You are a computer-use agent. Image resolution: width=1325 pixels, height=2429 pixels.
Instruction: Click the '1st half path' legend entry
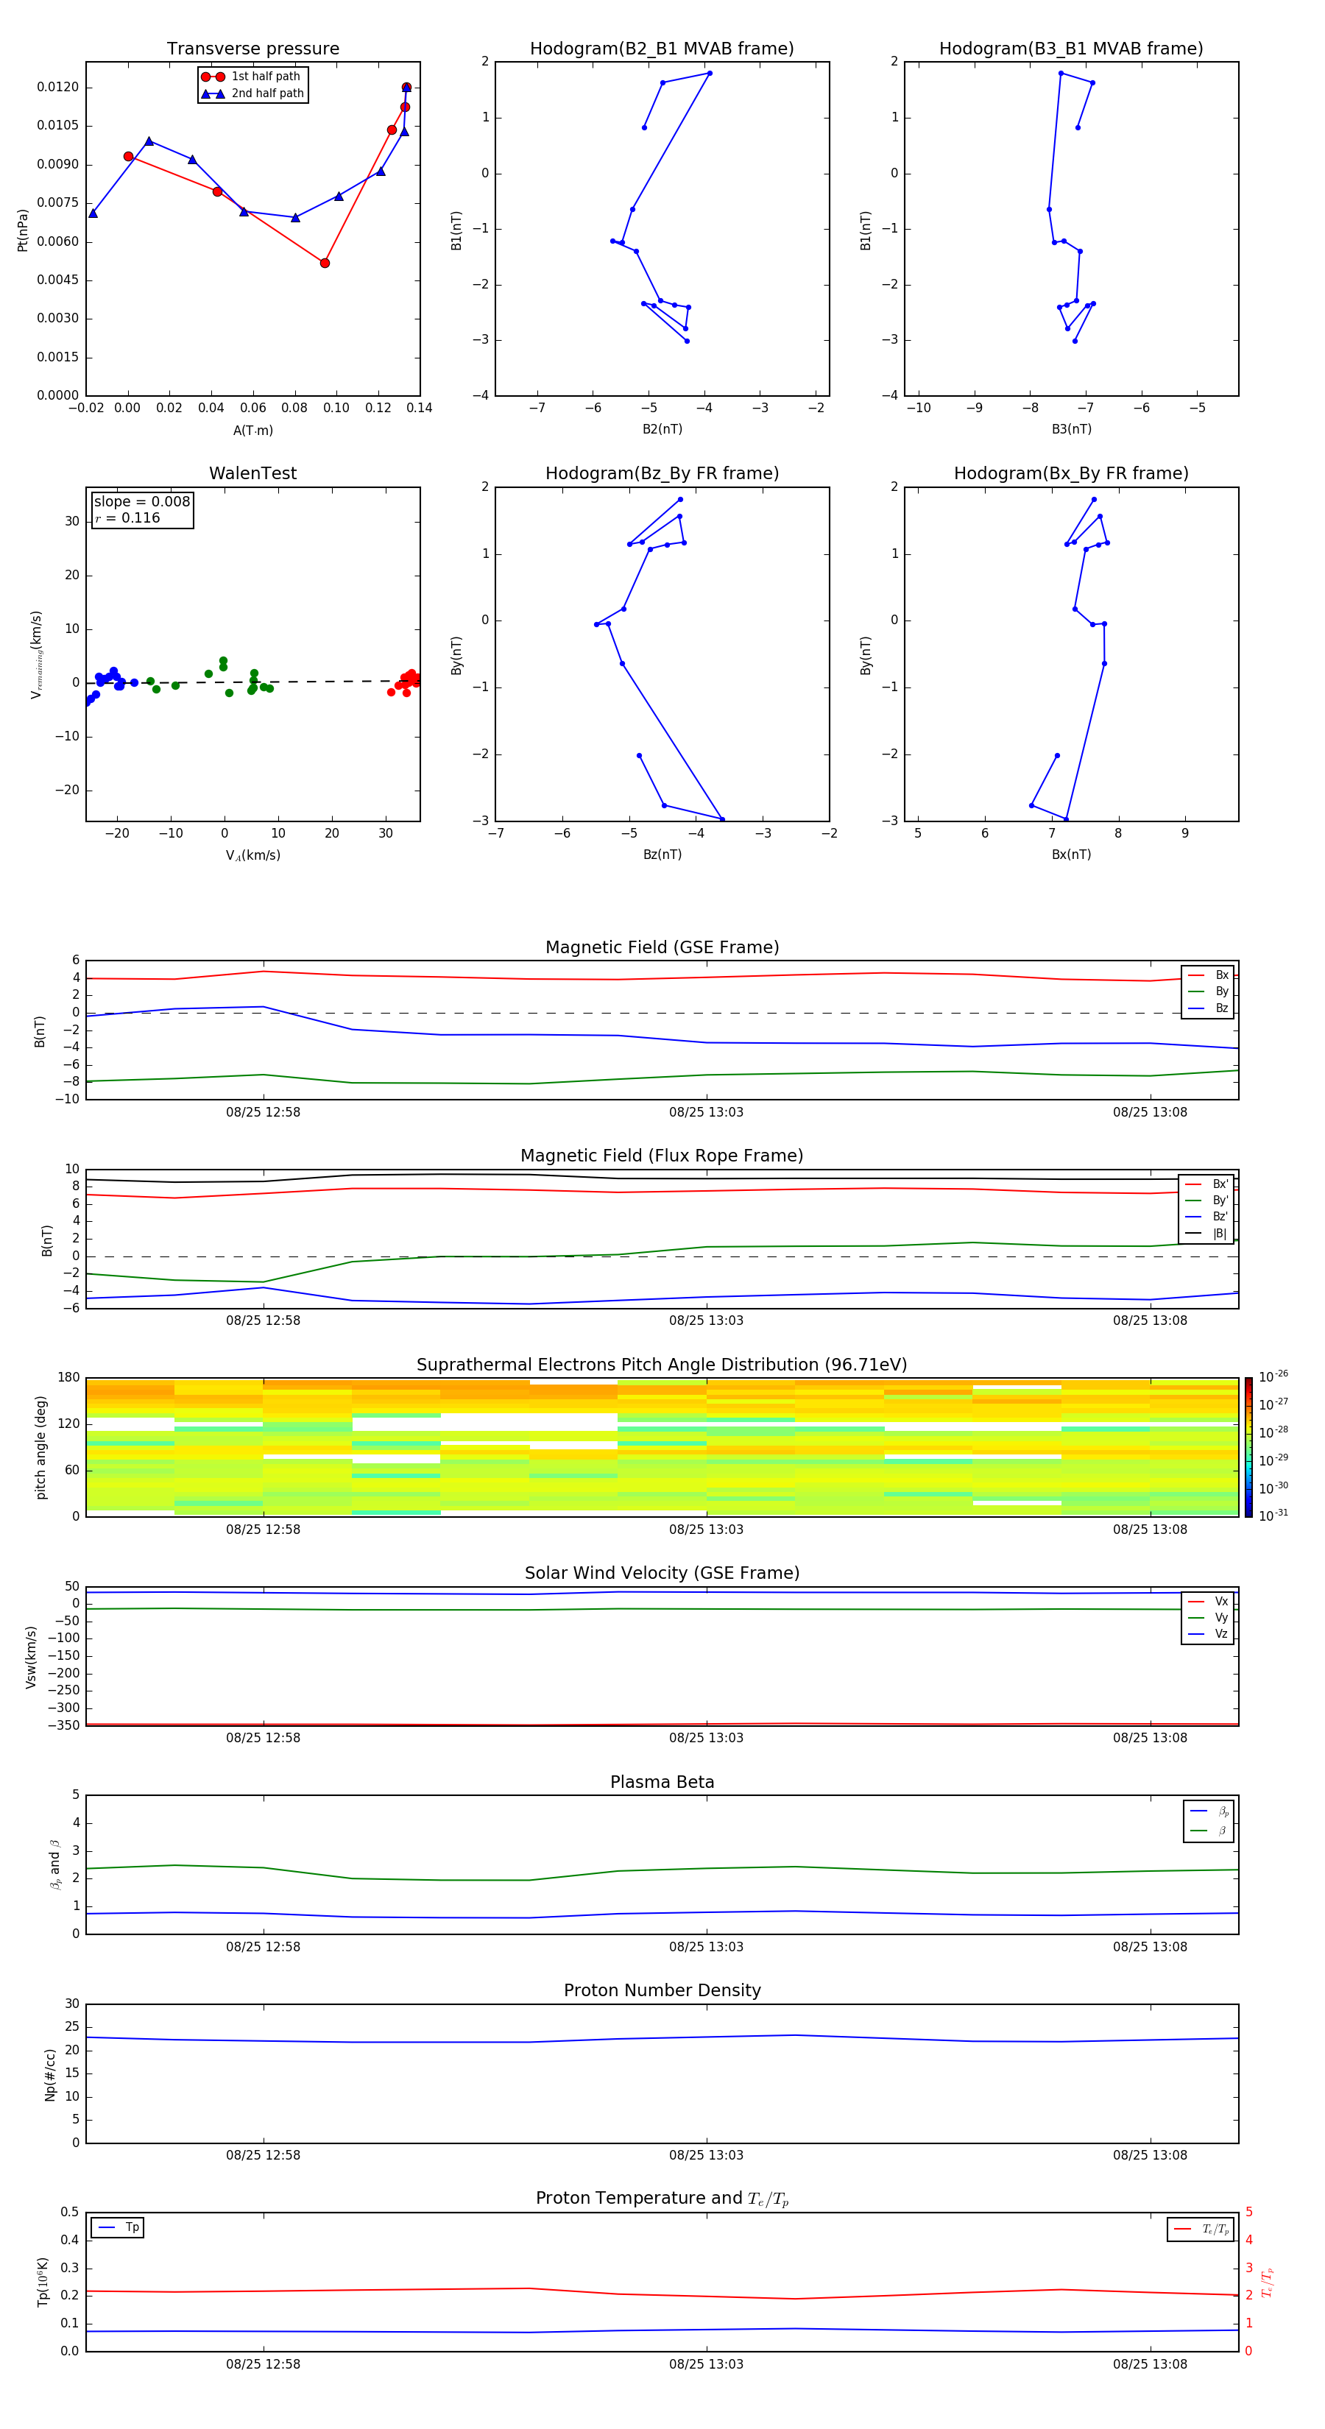point(254,77)
